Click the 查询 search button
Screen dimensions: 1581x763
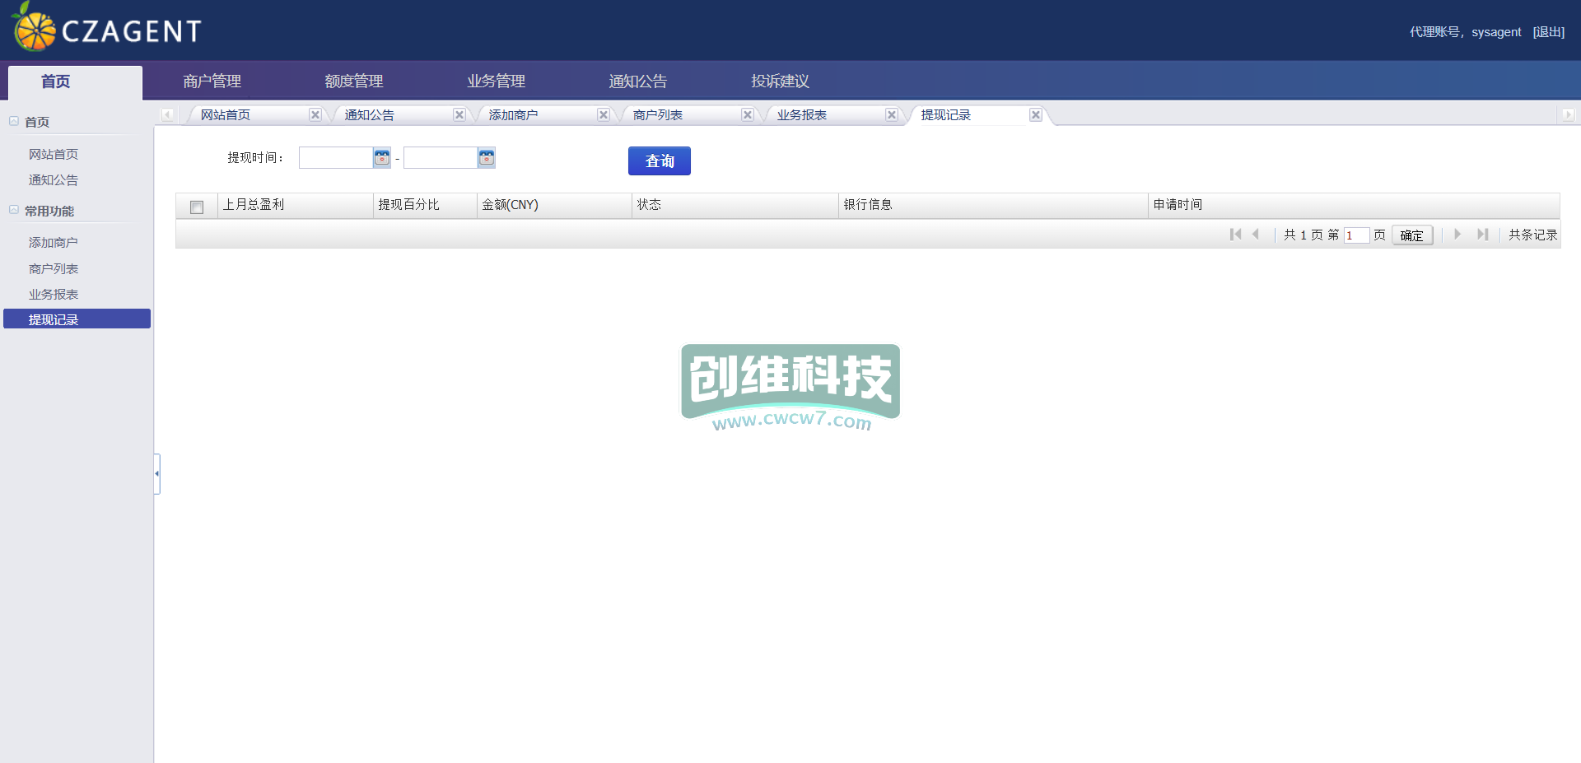coord(660,161)
